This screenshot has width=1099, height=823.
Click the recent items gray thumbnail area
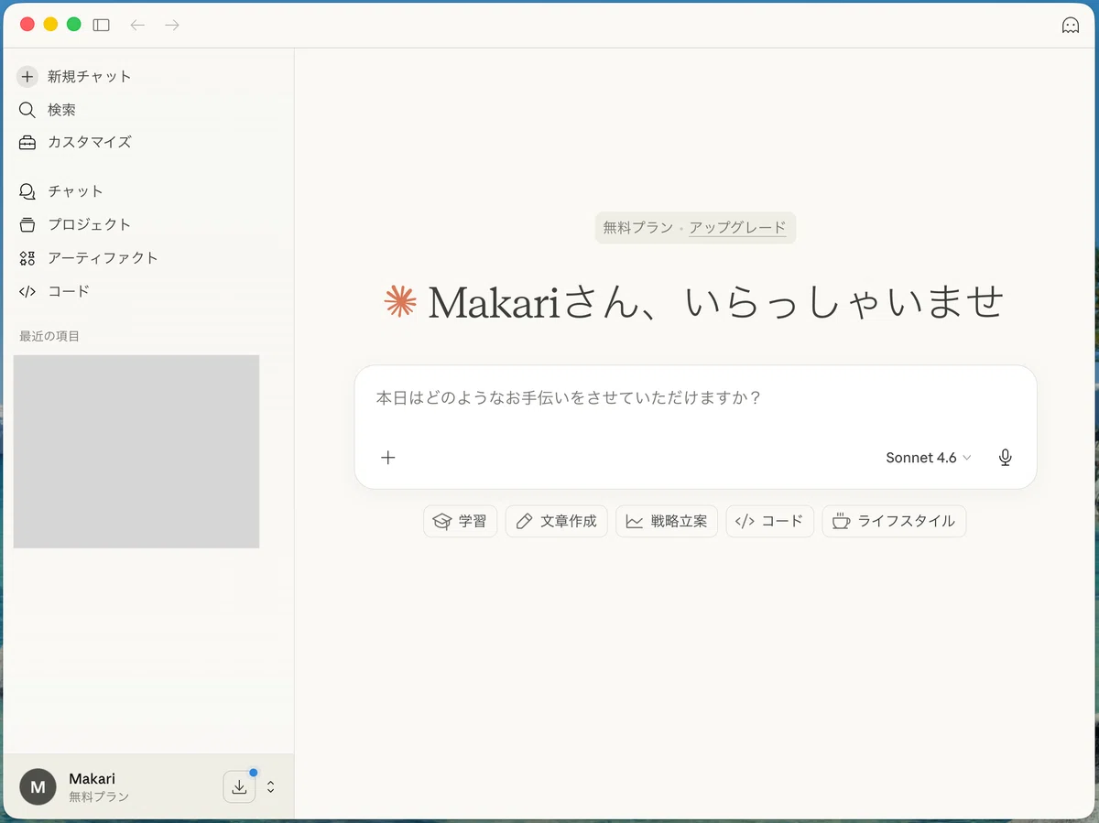tap(136, 451)
